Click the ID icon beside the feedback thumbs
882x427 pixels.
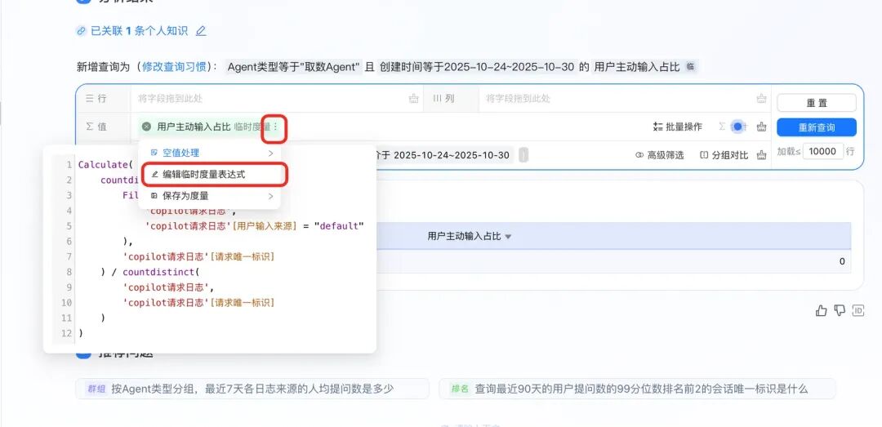(x=857, y=310)
